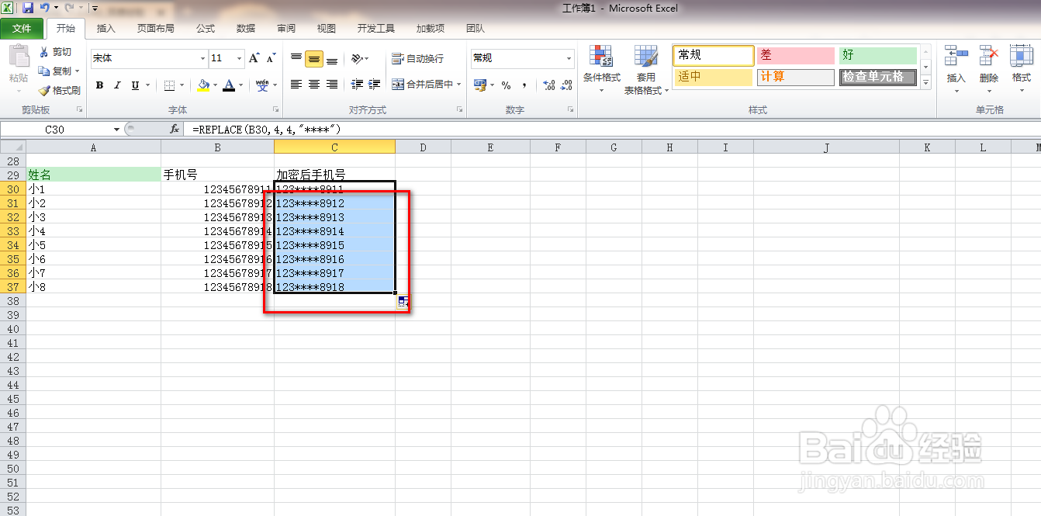Screen dimensions: 1041x516
Task: Open the font size dropdown showing 11
Action: point(224,57)
